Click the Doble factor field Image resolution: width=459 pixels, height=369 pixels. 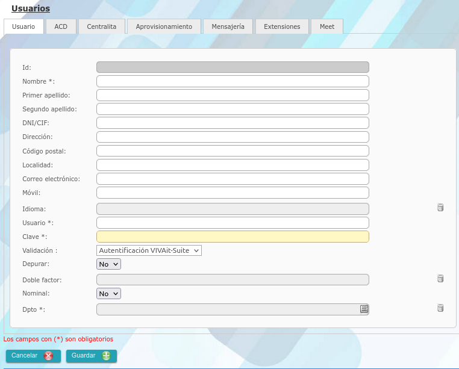point(233,280)
